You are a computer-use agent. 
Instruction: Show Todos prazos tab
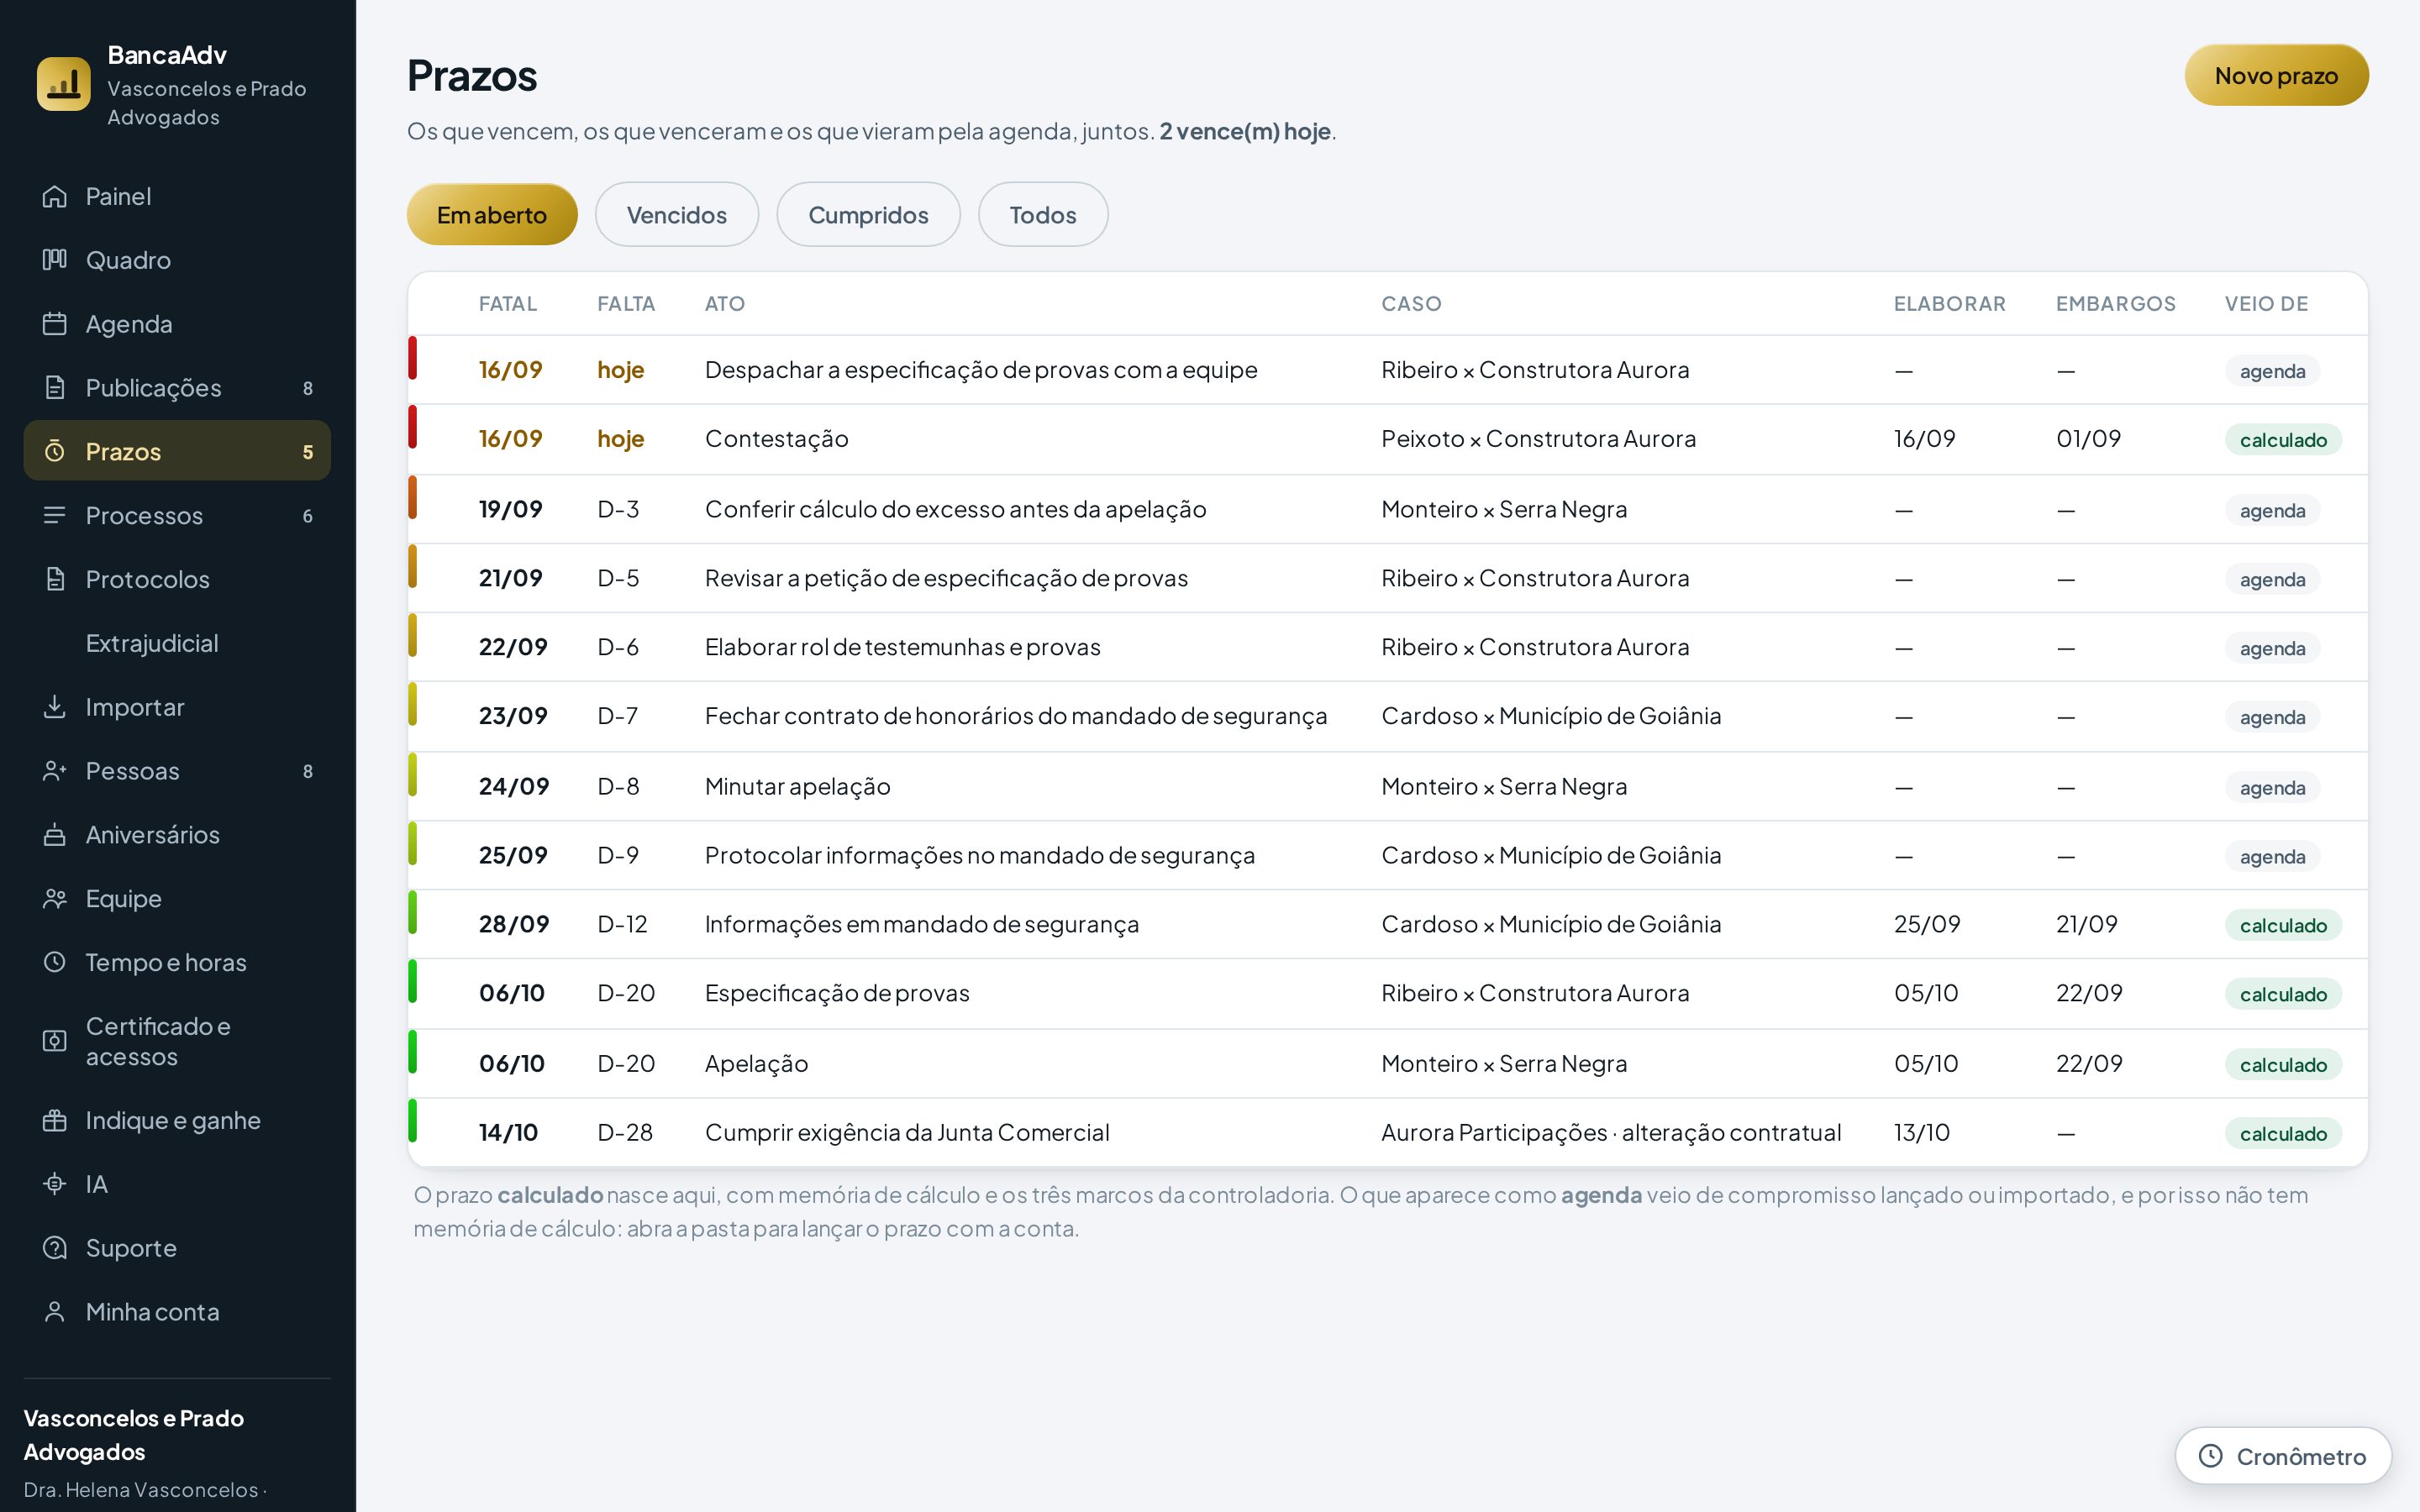point(1043,215)
